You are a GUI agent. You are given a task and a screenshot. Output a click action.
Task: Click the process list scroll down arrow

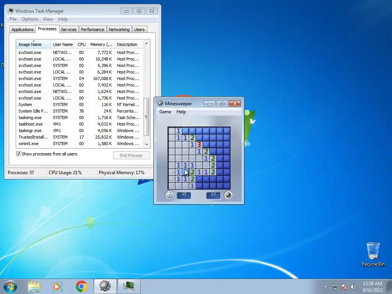pos(147,144)
